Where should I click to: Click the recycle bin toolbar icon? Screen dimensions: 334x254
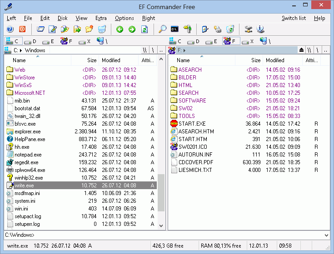point(230,29)
